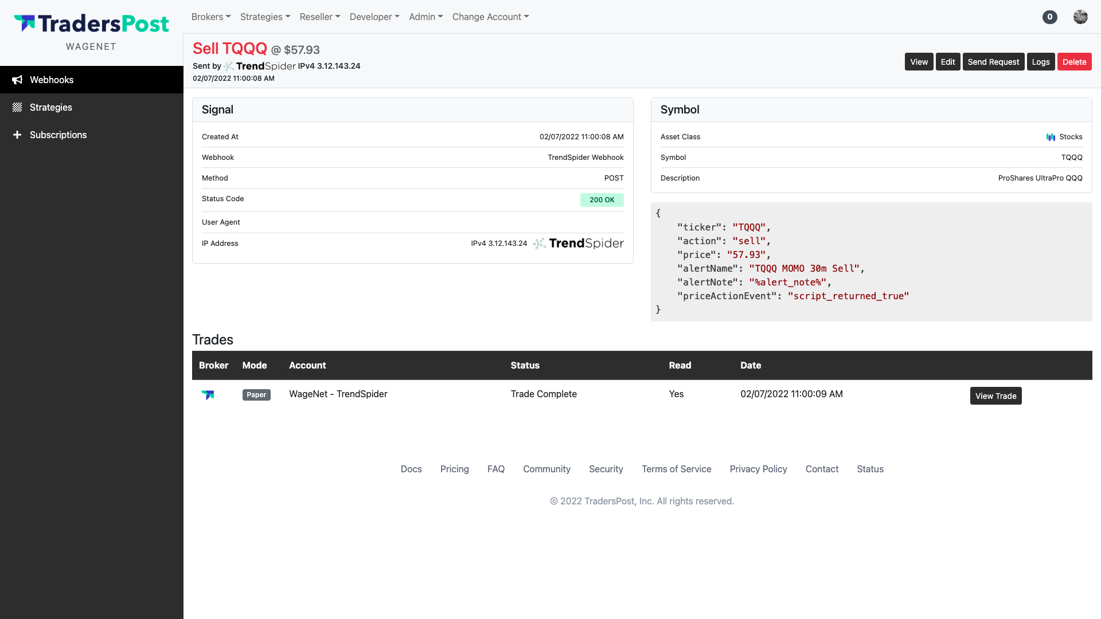Expand the Admin dropdown
This screenshot has height=619, width=1101.
[425, 17]
